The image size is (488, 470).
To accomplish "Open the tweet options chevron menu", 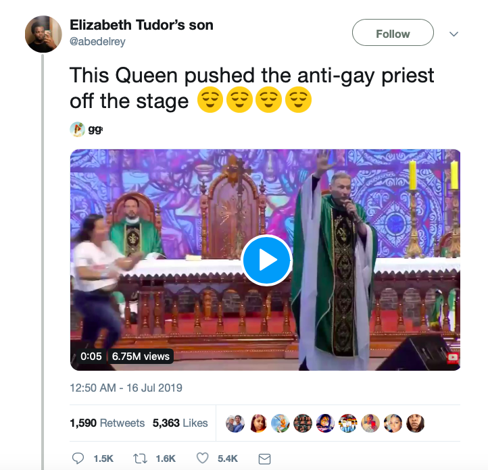I will (454, 34).
